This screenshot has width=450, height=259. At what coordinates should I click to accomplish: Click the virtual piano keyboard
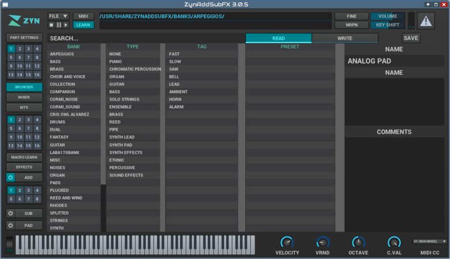click(x=135, y=245)
